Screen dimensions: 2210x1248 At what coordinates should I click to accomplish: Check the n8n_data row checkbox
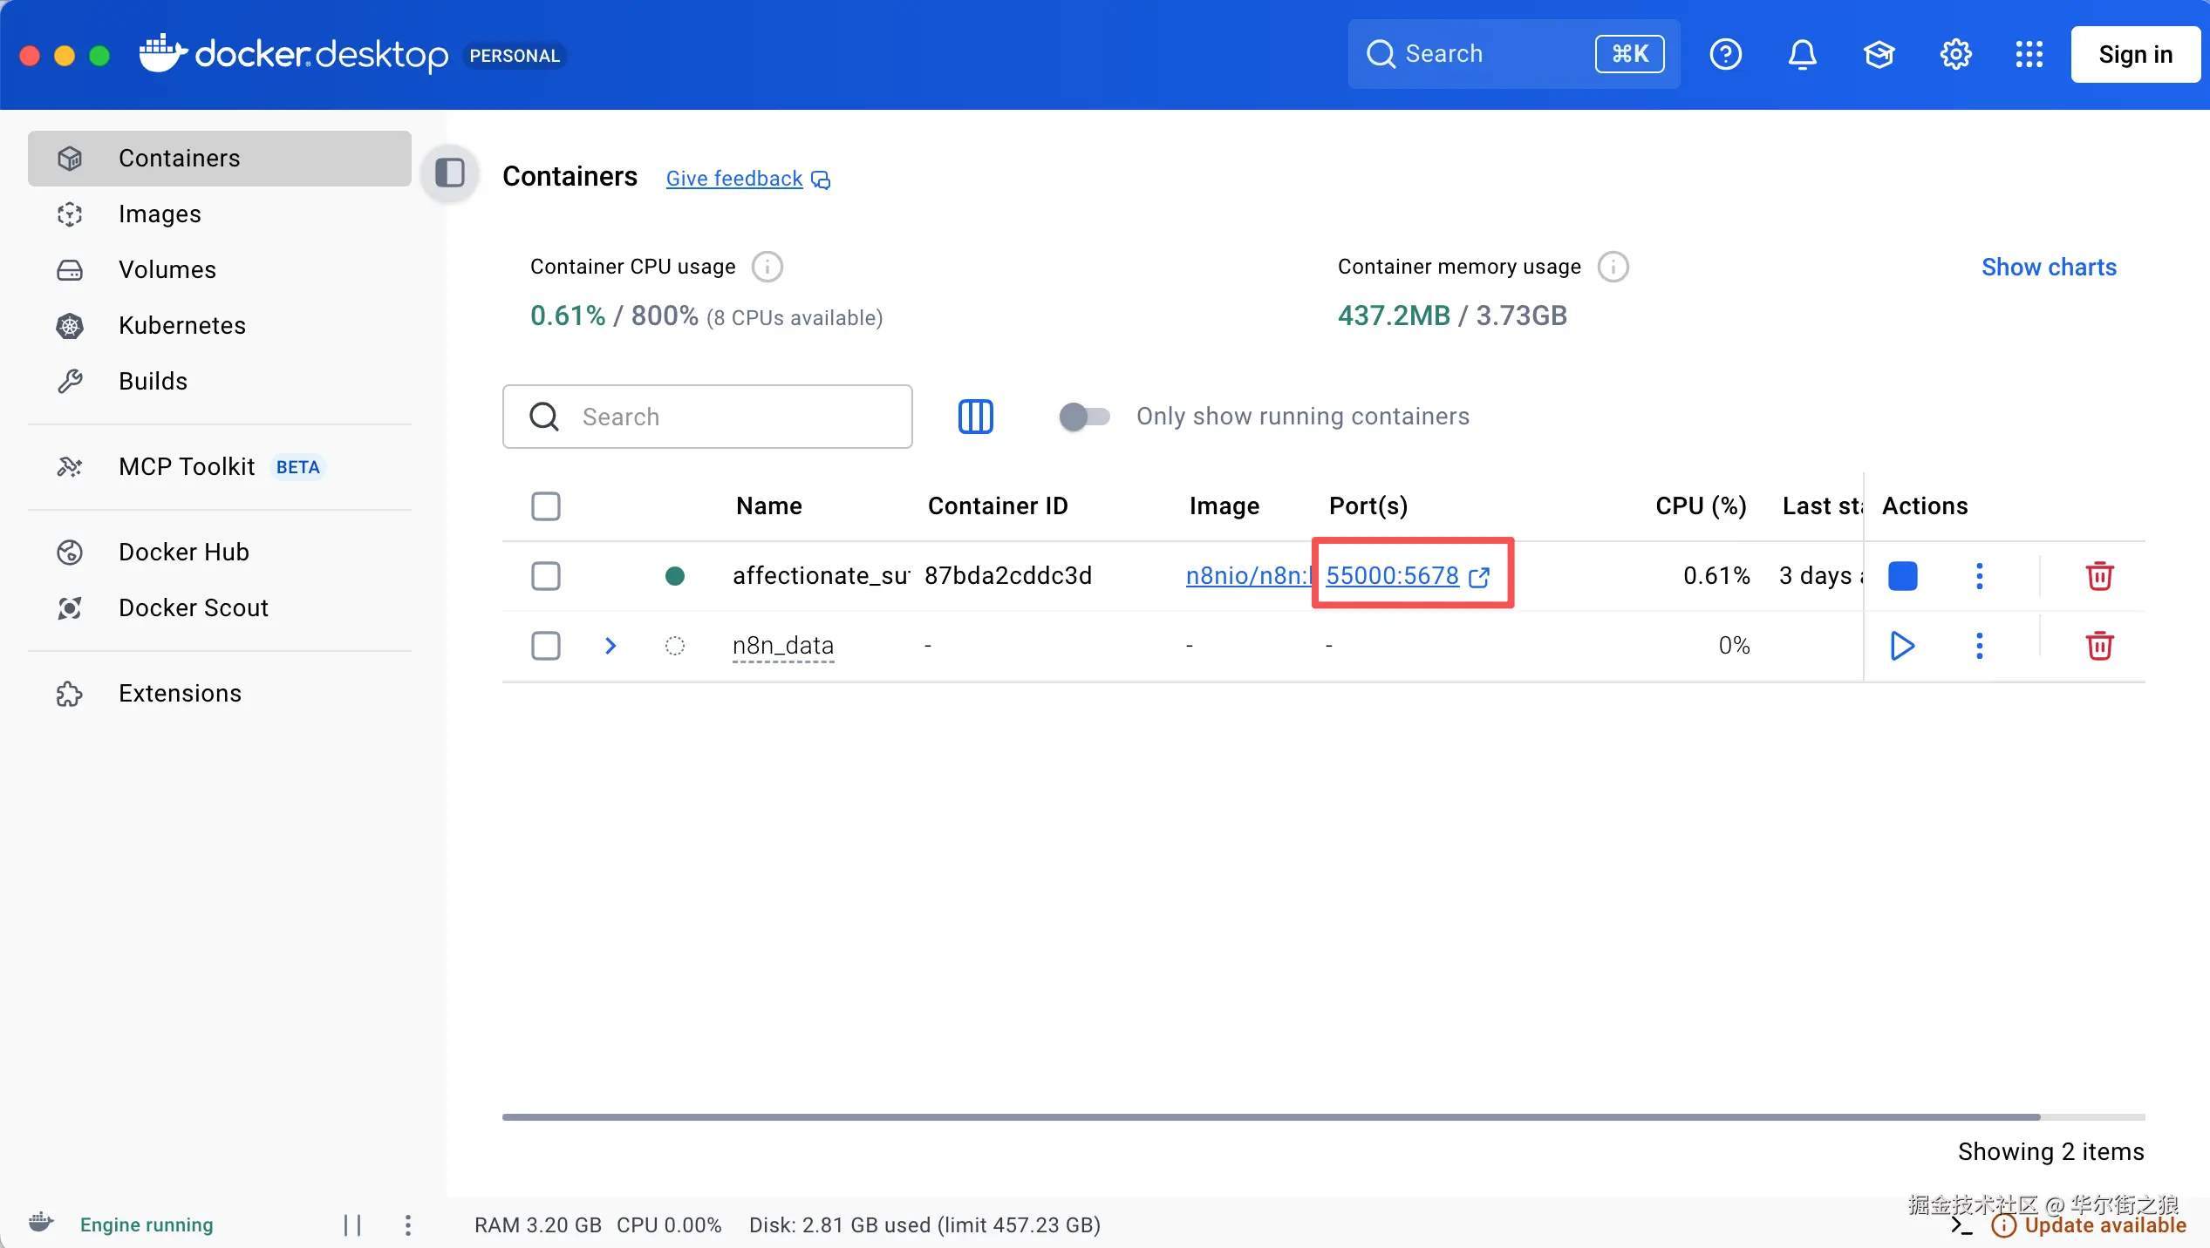pos(546,646)
